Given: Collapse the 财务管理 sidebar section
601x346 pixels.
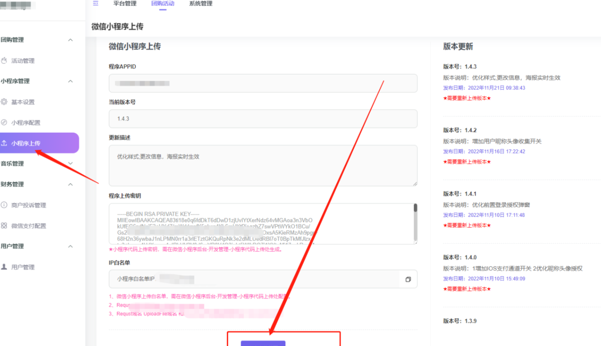Looking at the screenshot, I should [x=70, y=184].
